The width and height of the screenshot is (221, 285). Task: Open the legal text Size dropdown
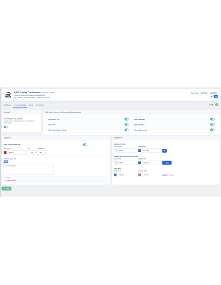click(32, 152)
